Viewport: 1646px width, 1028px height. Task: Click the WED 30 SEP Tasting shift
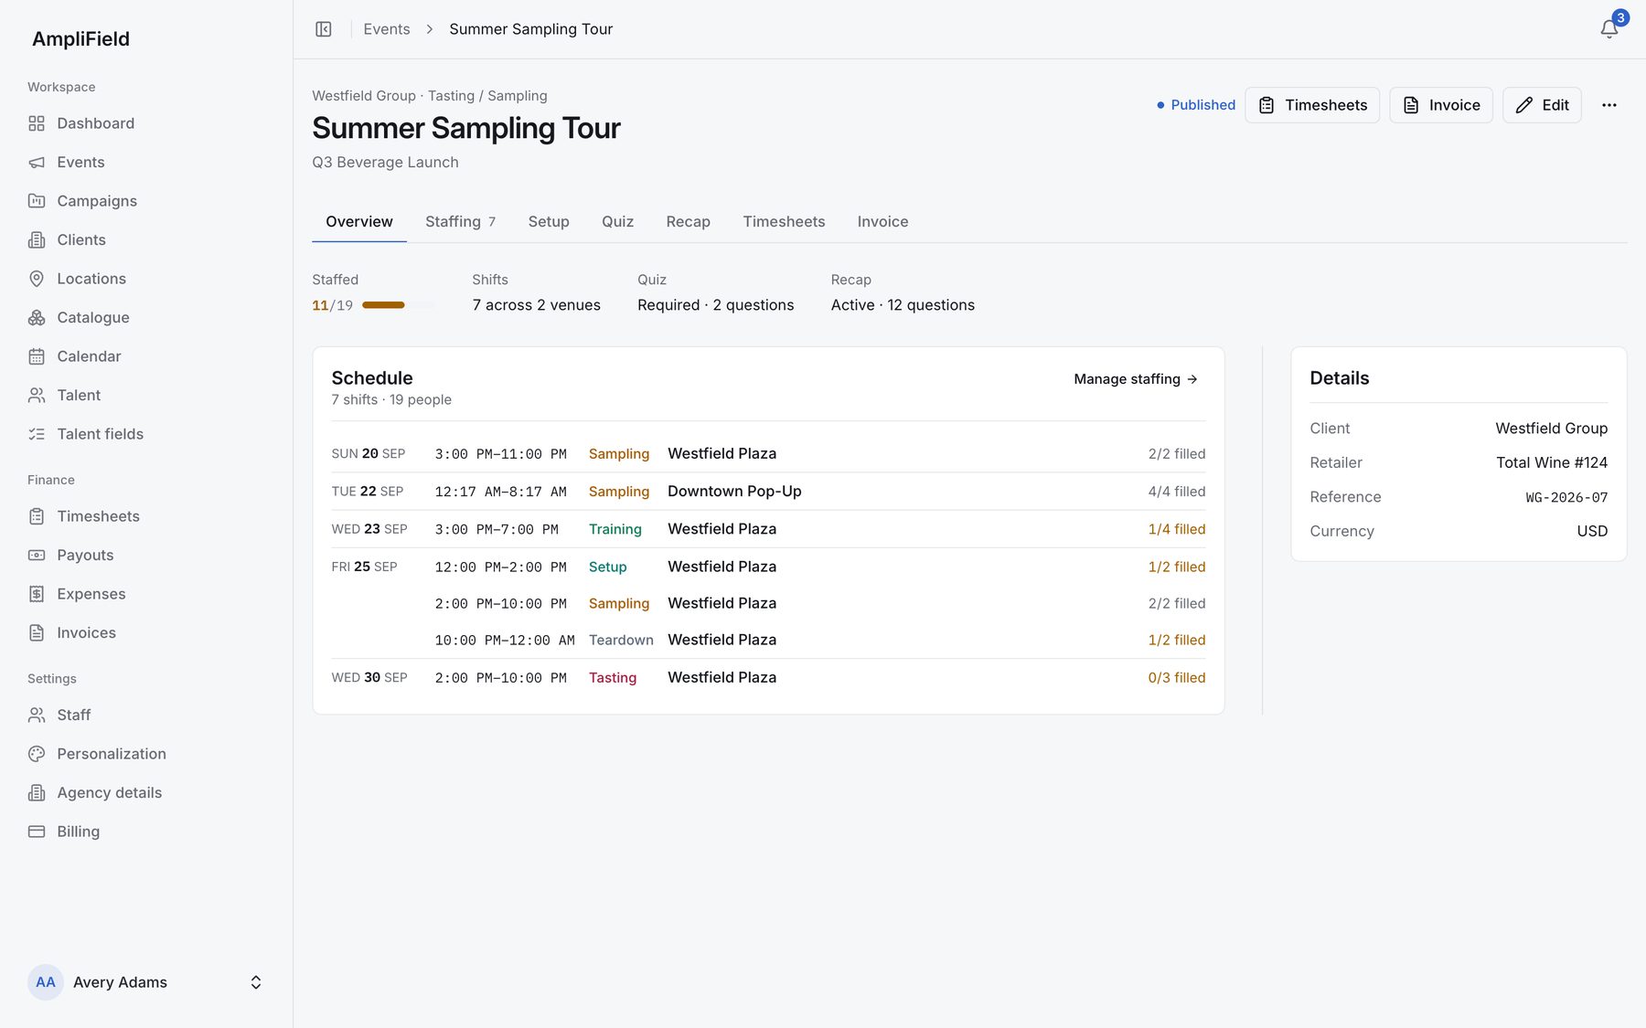(x=768, y=677)
